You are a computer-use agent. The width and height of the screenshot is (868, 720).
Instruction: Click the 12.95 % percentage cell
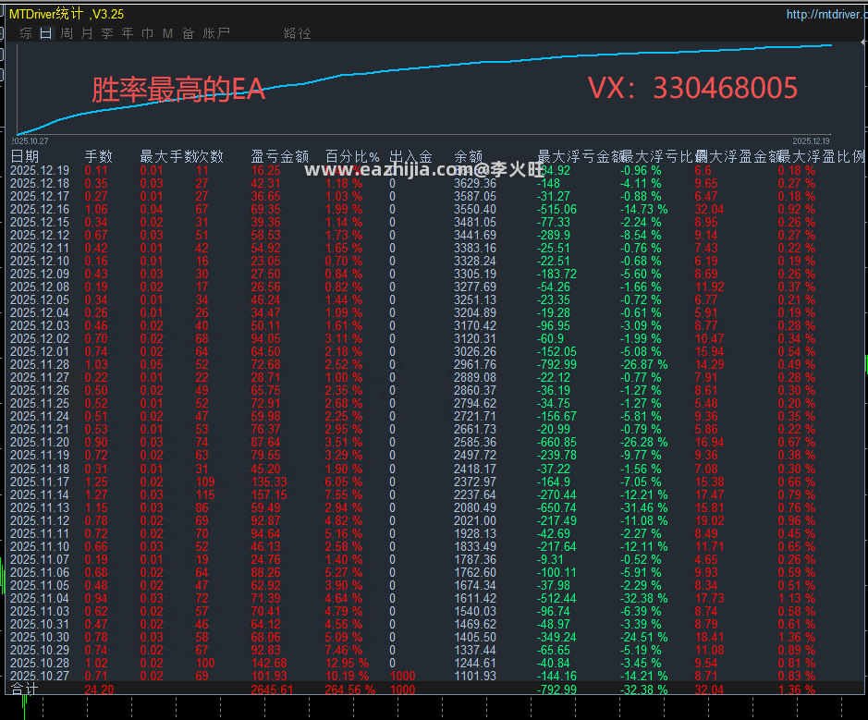click(347, 663)
